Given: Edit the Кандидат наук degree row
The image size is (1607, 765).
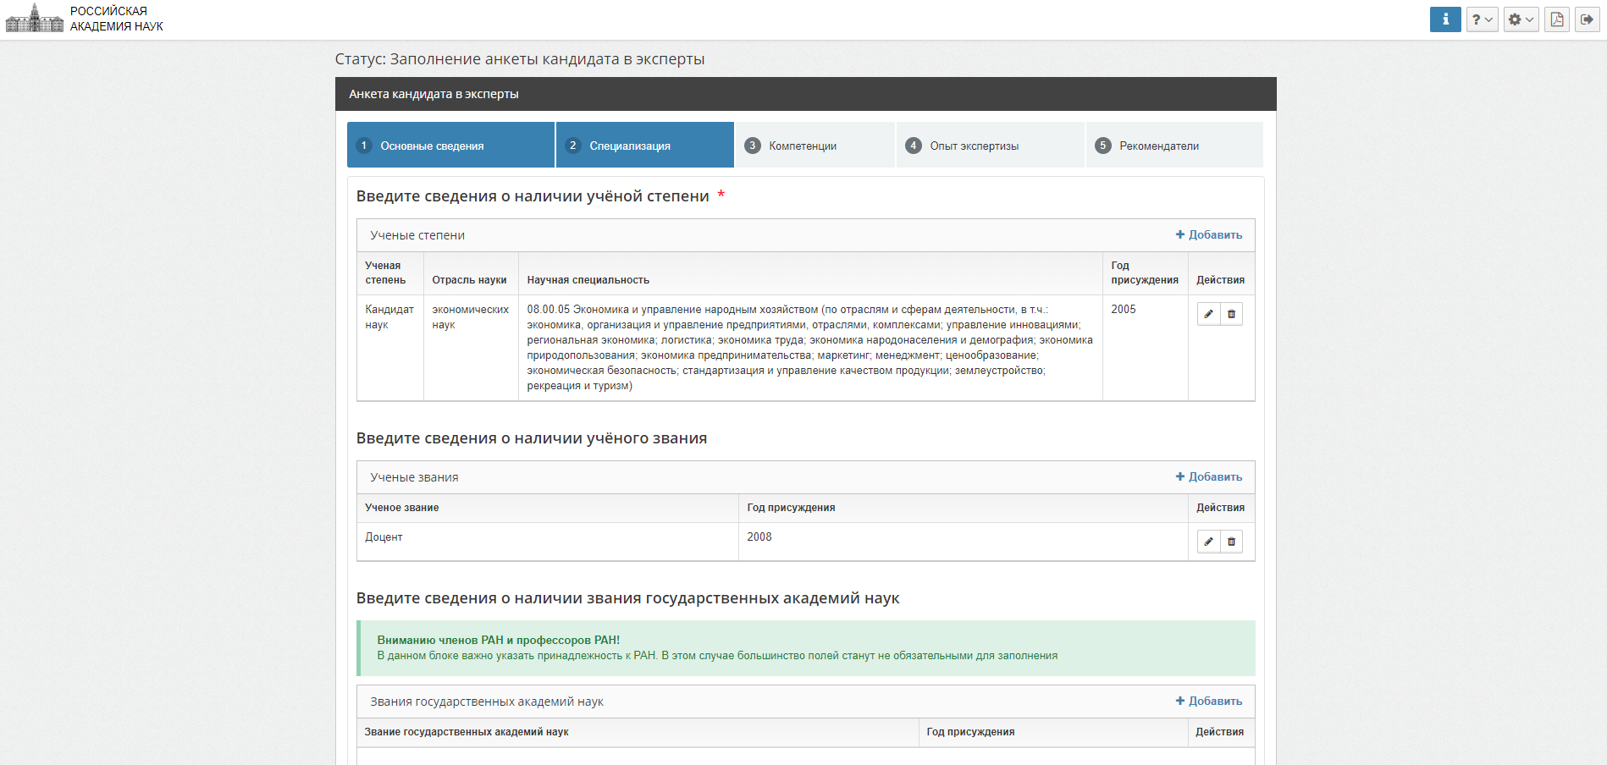Looking at the screenshot, I should pos(1208,314).
